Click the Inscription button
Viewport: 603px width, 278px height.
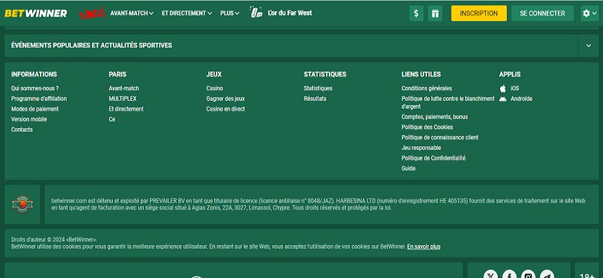coord(479,13)
